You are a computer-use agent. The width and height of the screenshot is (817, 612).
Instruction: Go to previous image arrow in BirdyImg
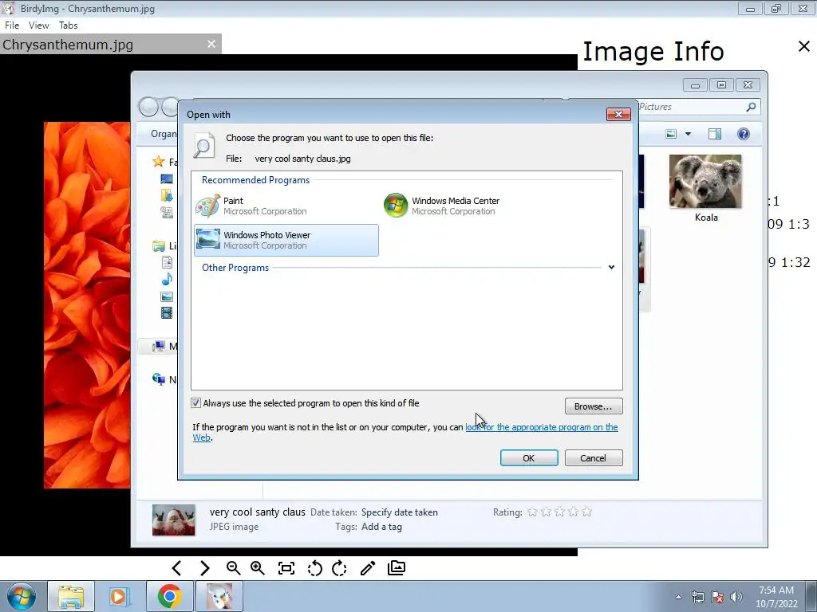tap(176, 567)
